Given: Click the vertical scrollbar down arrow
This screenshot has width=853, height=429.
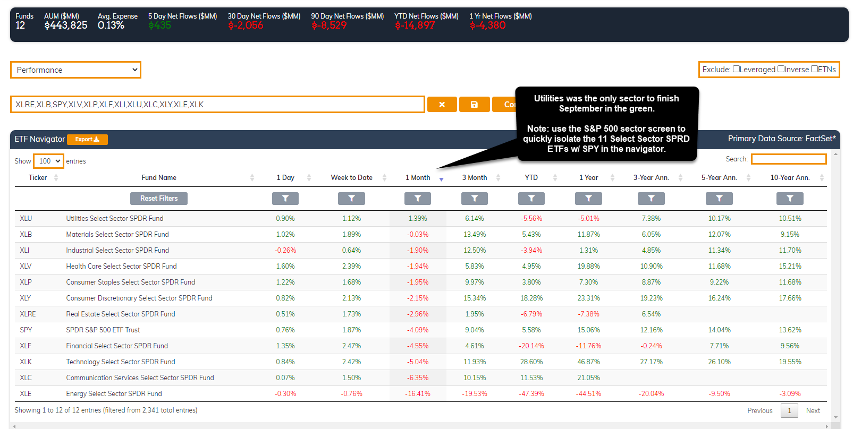Looking at the screenshot, I should [x=836, y=417].
